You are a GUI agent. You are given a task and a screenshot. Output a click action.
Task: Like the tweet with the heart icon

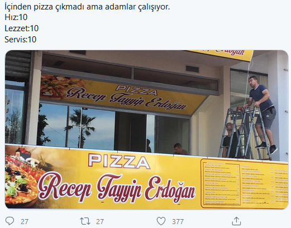(x=161, y=221)
